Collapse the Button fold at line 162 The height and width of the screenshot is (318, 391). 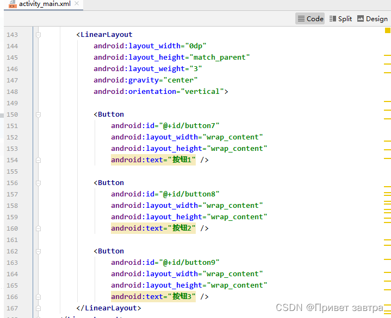(x=38, y=251)
